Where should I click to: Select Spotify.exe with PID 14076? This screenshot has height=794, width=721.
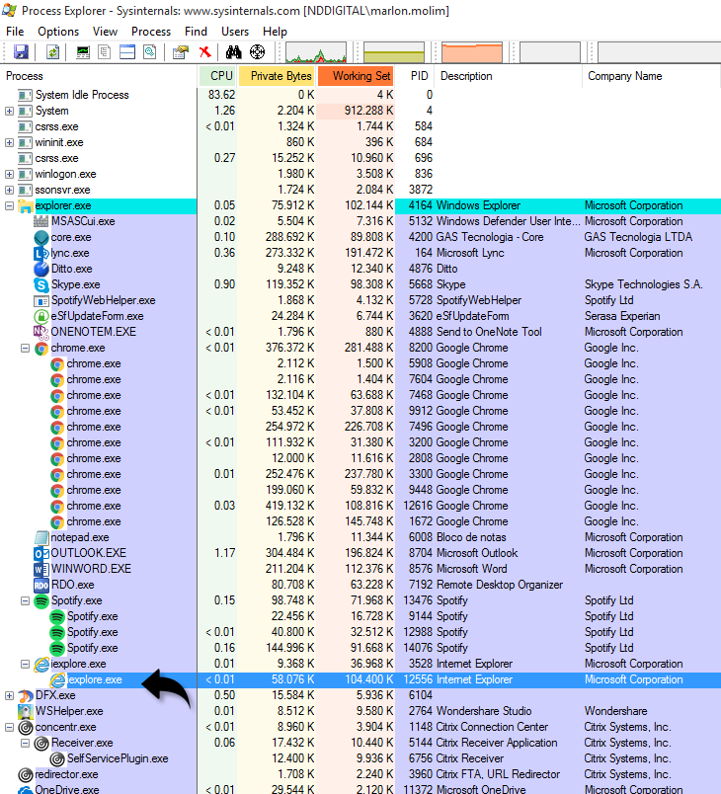click(x=360, y=648)
